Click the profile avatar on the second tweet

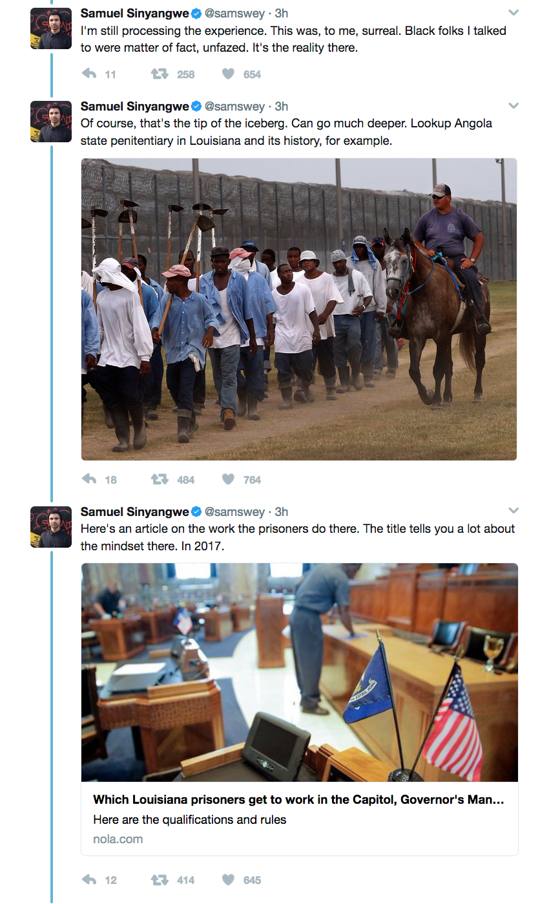coord(51,122)
